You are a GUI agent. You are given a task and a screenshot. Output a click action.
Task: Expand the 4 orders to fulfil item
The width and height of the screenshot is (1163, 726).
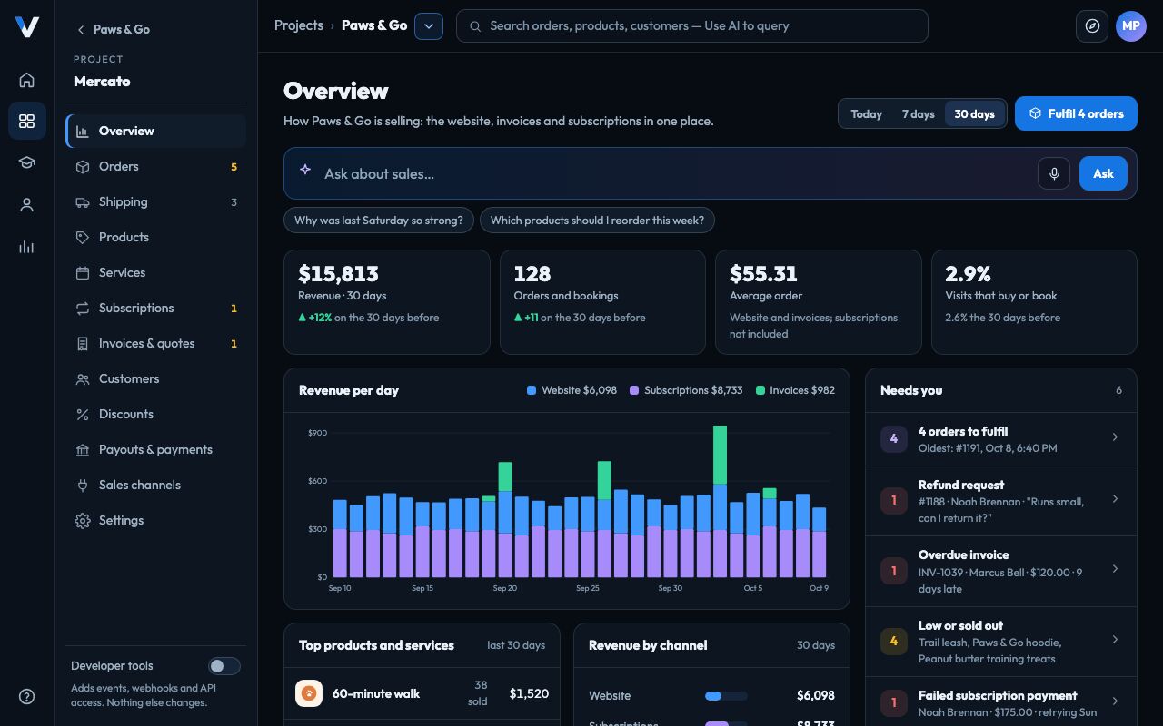[x=1000, y=439]
